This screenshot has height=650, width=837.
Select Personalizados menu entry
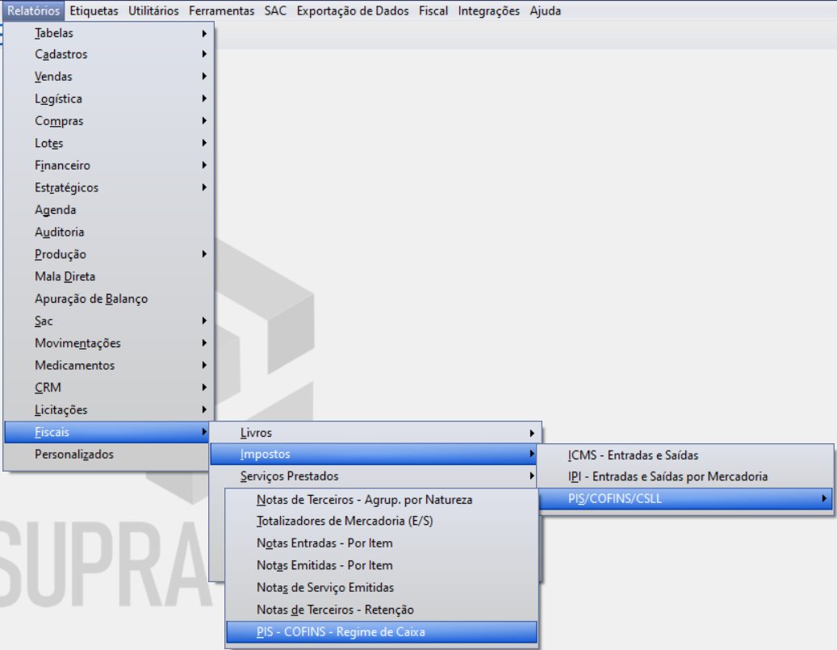coord(74,455)
